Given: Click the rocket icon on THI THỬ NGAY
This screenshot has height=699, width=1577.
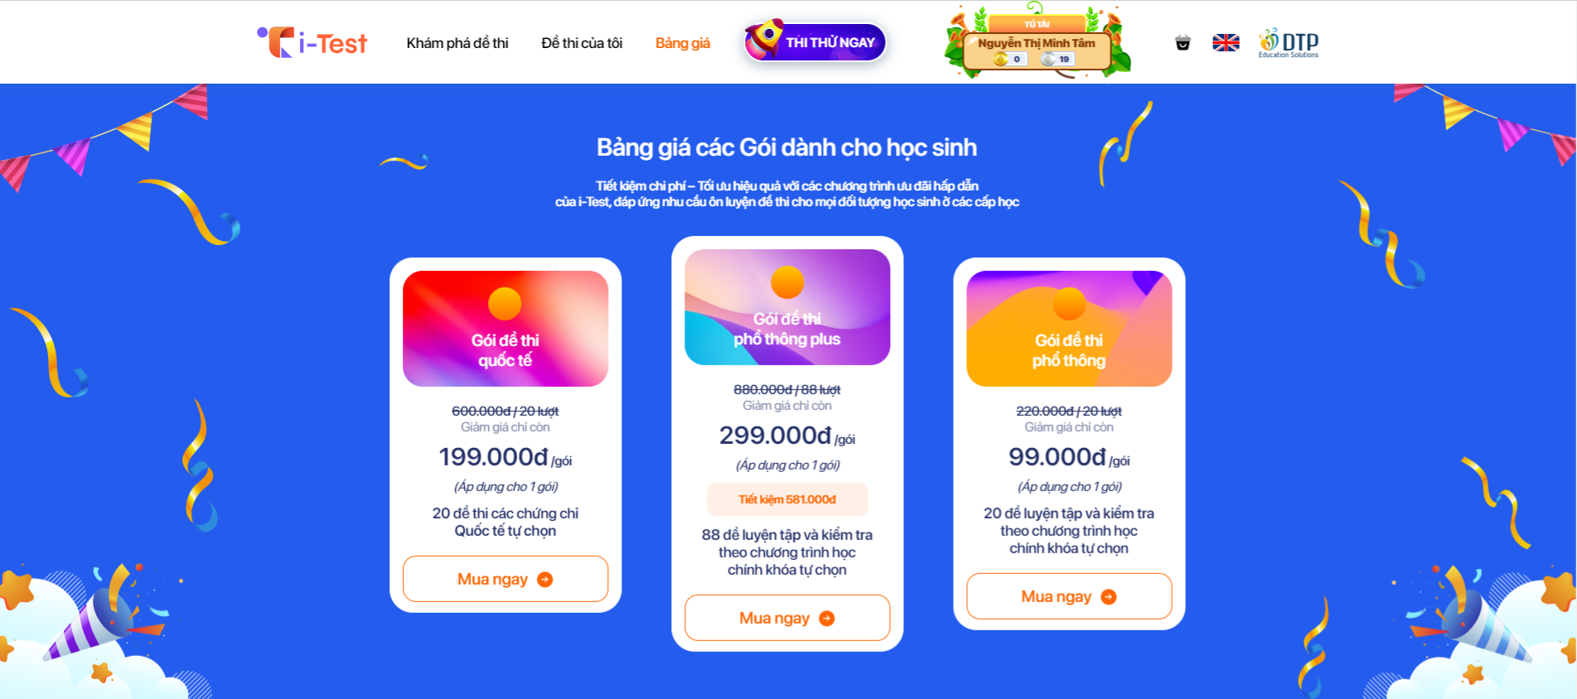Looking at the screenshot, I should pos(764,38).
